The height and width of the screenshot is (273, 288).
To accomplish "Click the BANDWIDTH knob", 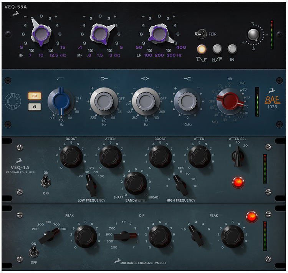I will [136, 184].
